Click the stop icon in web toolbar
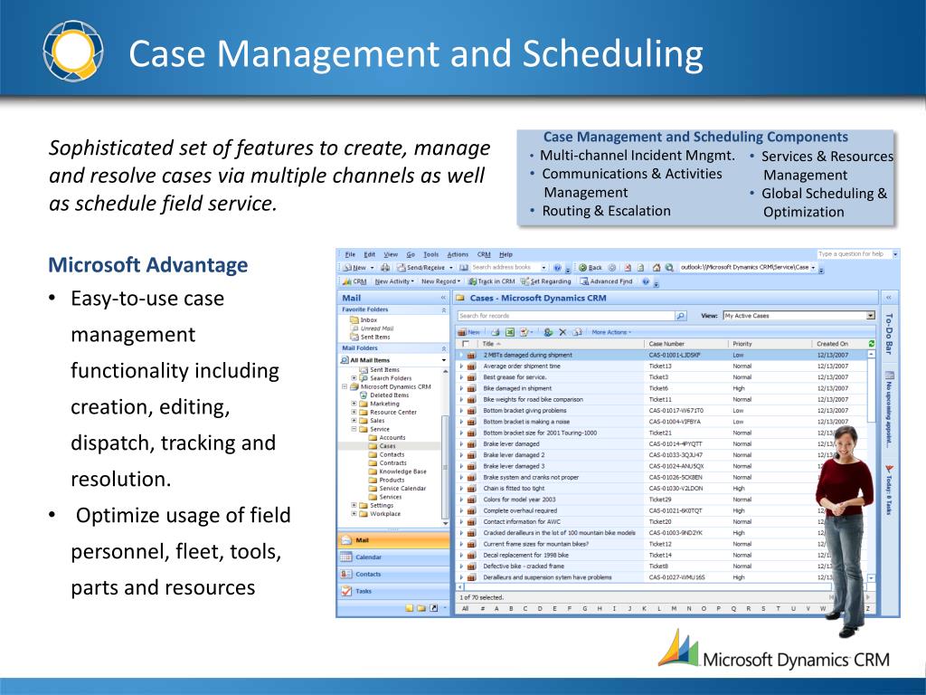 (628, 268)
